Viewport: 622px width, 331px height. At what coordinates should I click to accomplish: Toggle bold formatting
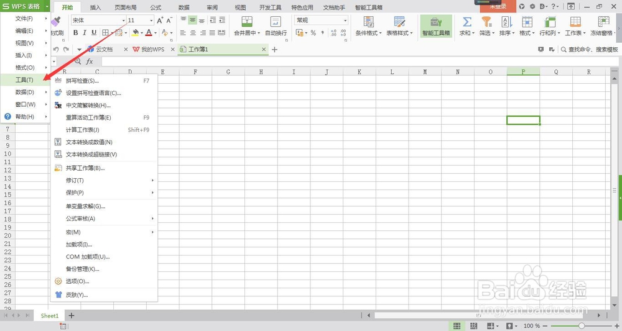click(75, 33)
